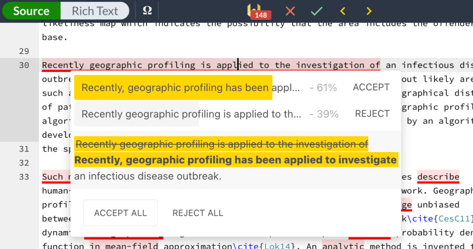The image size is (473, 249).
Task: Click REJECT for the 39% option
Action: coord(372,114)
